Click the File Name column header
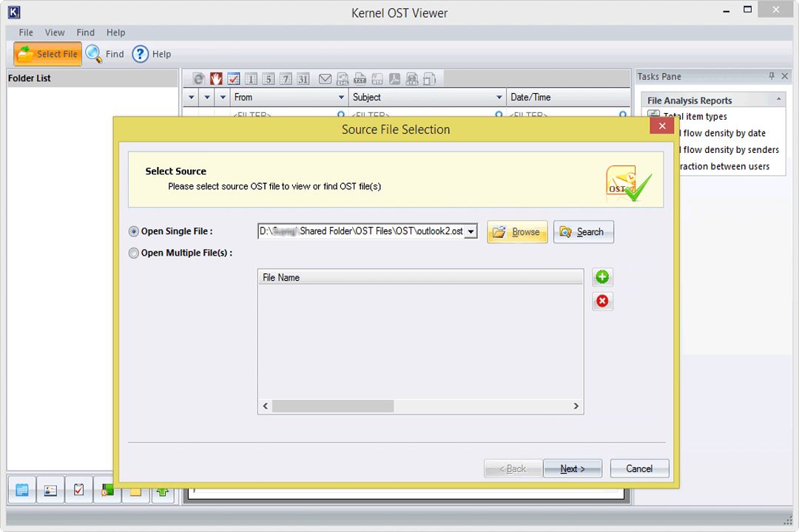The image size is (799, 532). (420, 278)
